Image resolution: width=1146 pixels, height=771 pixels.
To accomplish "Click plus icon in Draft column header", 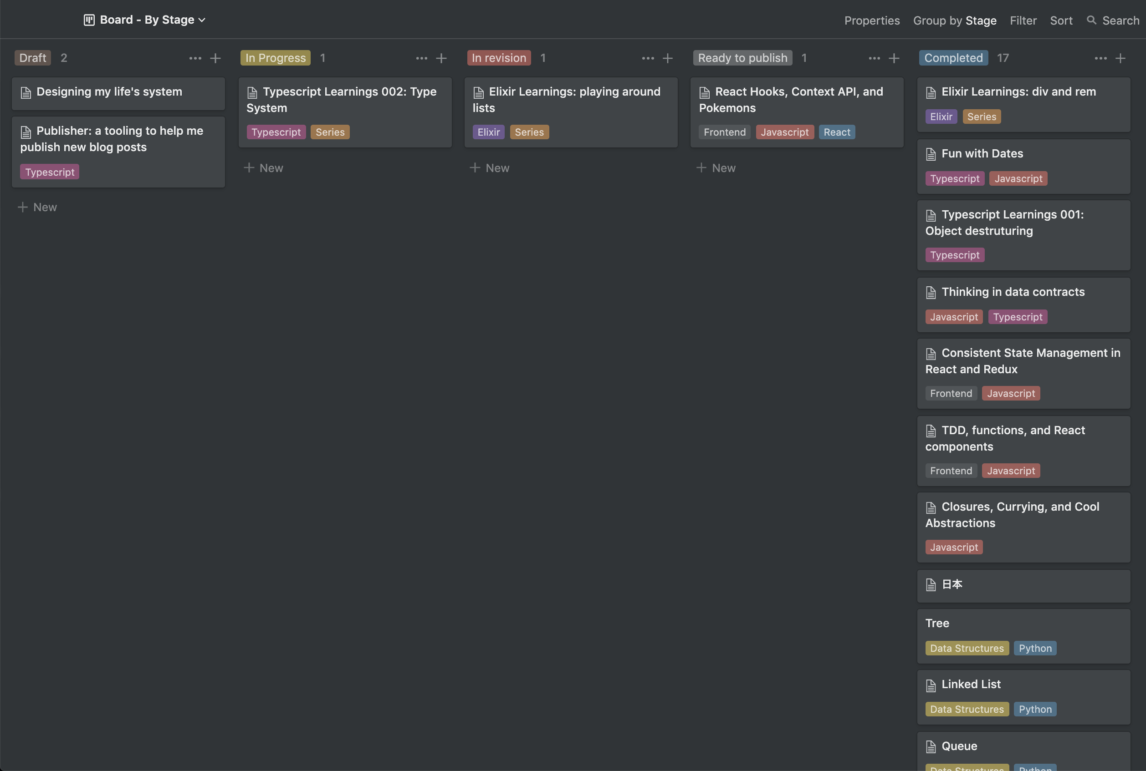I will pos(215,58).
